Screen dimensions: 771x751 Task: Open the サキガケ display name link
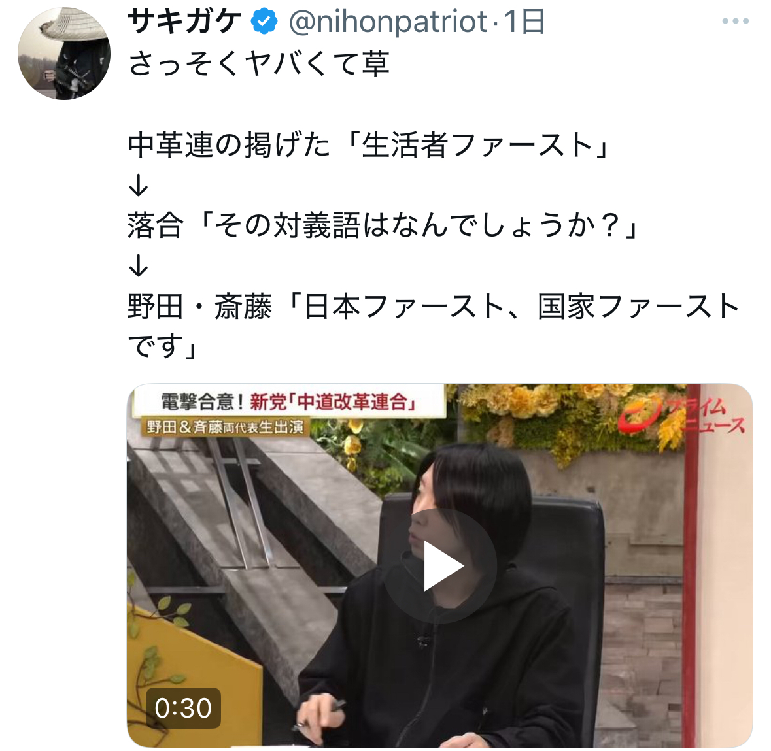(x=184, y=22)
